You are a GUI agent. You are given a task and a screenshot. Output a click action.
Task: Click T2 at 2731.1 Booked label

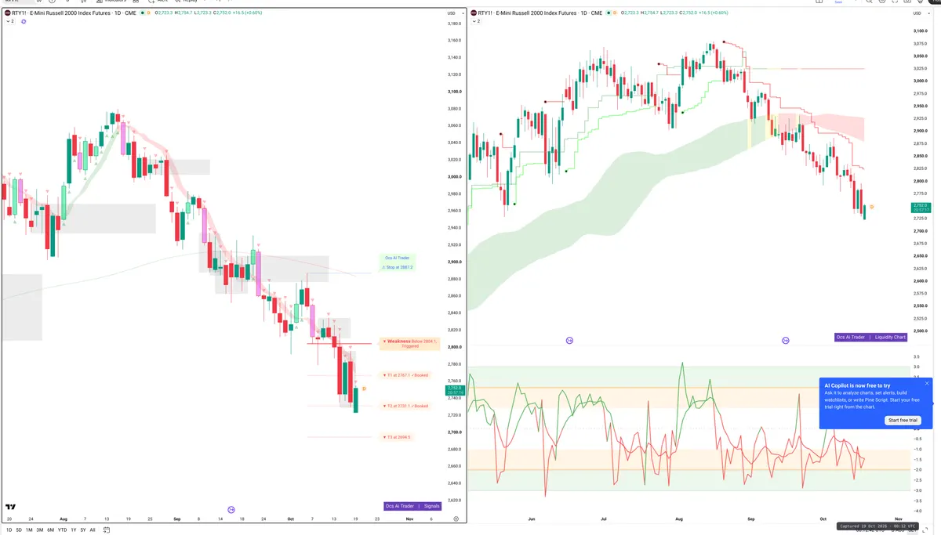pyautogui.click(x=405, y=406)
